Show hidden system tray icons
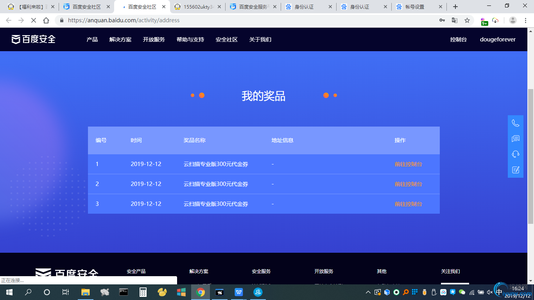The height and width of the screenshot is (300, 534). [x=368, y=292]
